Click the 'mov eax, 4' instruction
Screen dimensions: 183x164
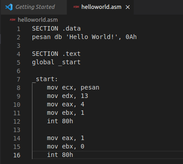(x=66, y=104)
